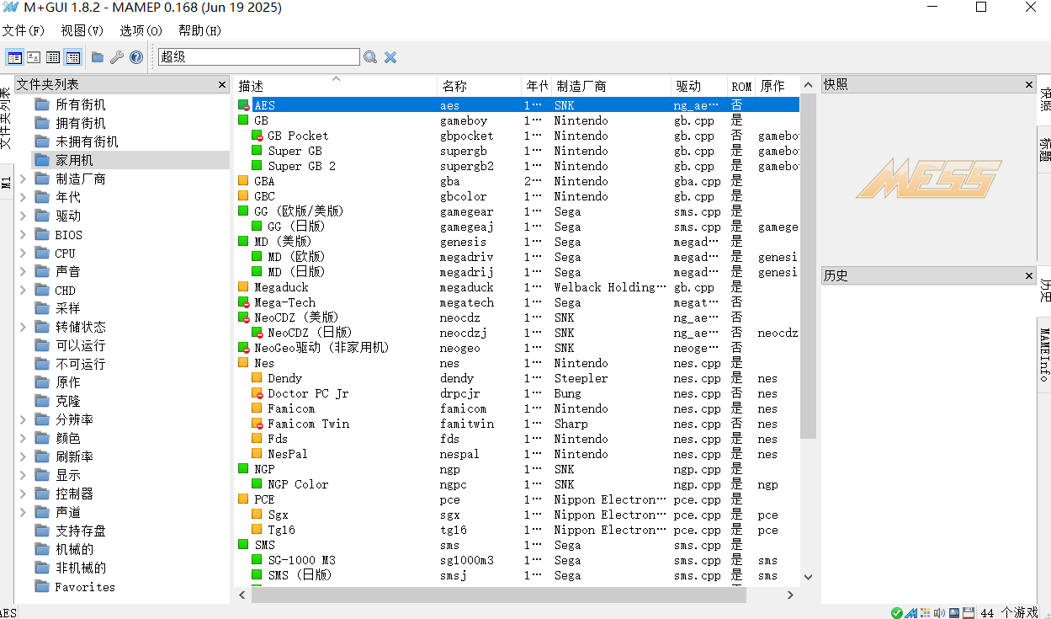The height and width of the screenshot is (619, 1051).
Task: Switch to details list view icon
Action: pos(53,57)
